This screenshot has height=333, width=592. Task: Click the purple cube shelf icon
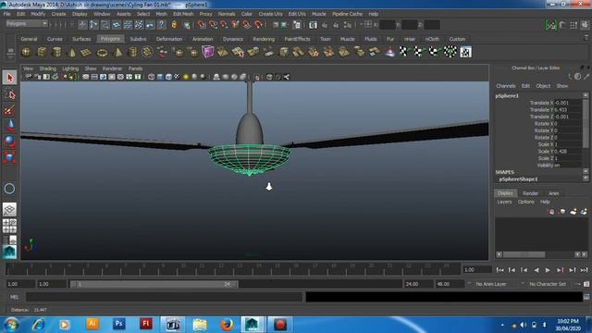(207, 52)
